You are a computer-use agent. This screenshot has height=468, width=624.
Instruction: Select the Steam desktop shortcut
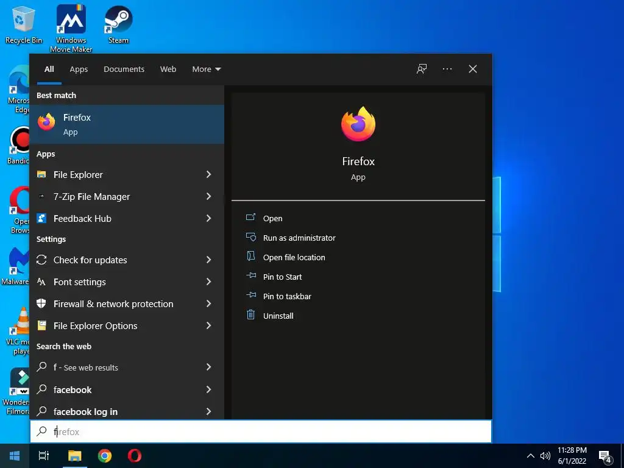(x=118, y=24)
